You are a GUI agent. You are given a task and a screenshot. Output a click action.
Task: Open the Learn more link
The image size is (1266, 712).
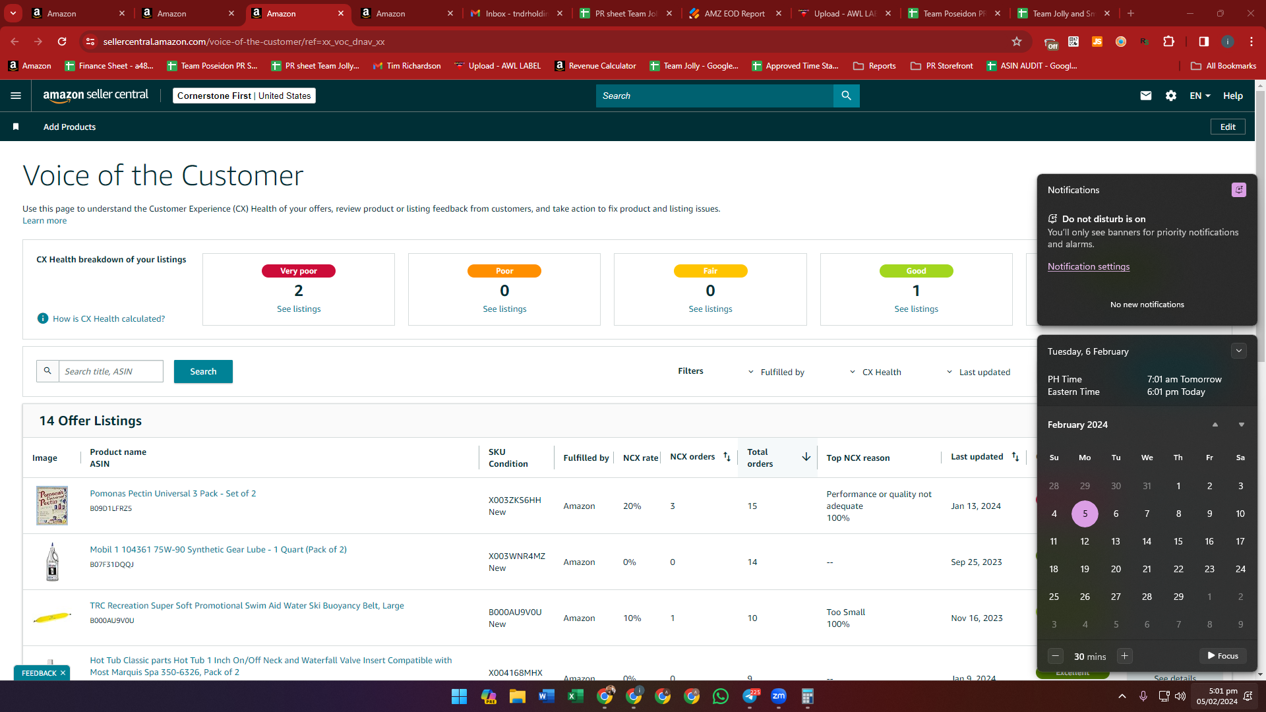tap(44, 221)
